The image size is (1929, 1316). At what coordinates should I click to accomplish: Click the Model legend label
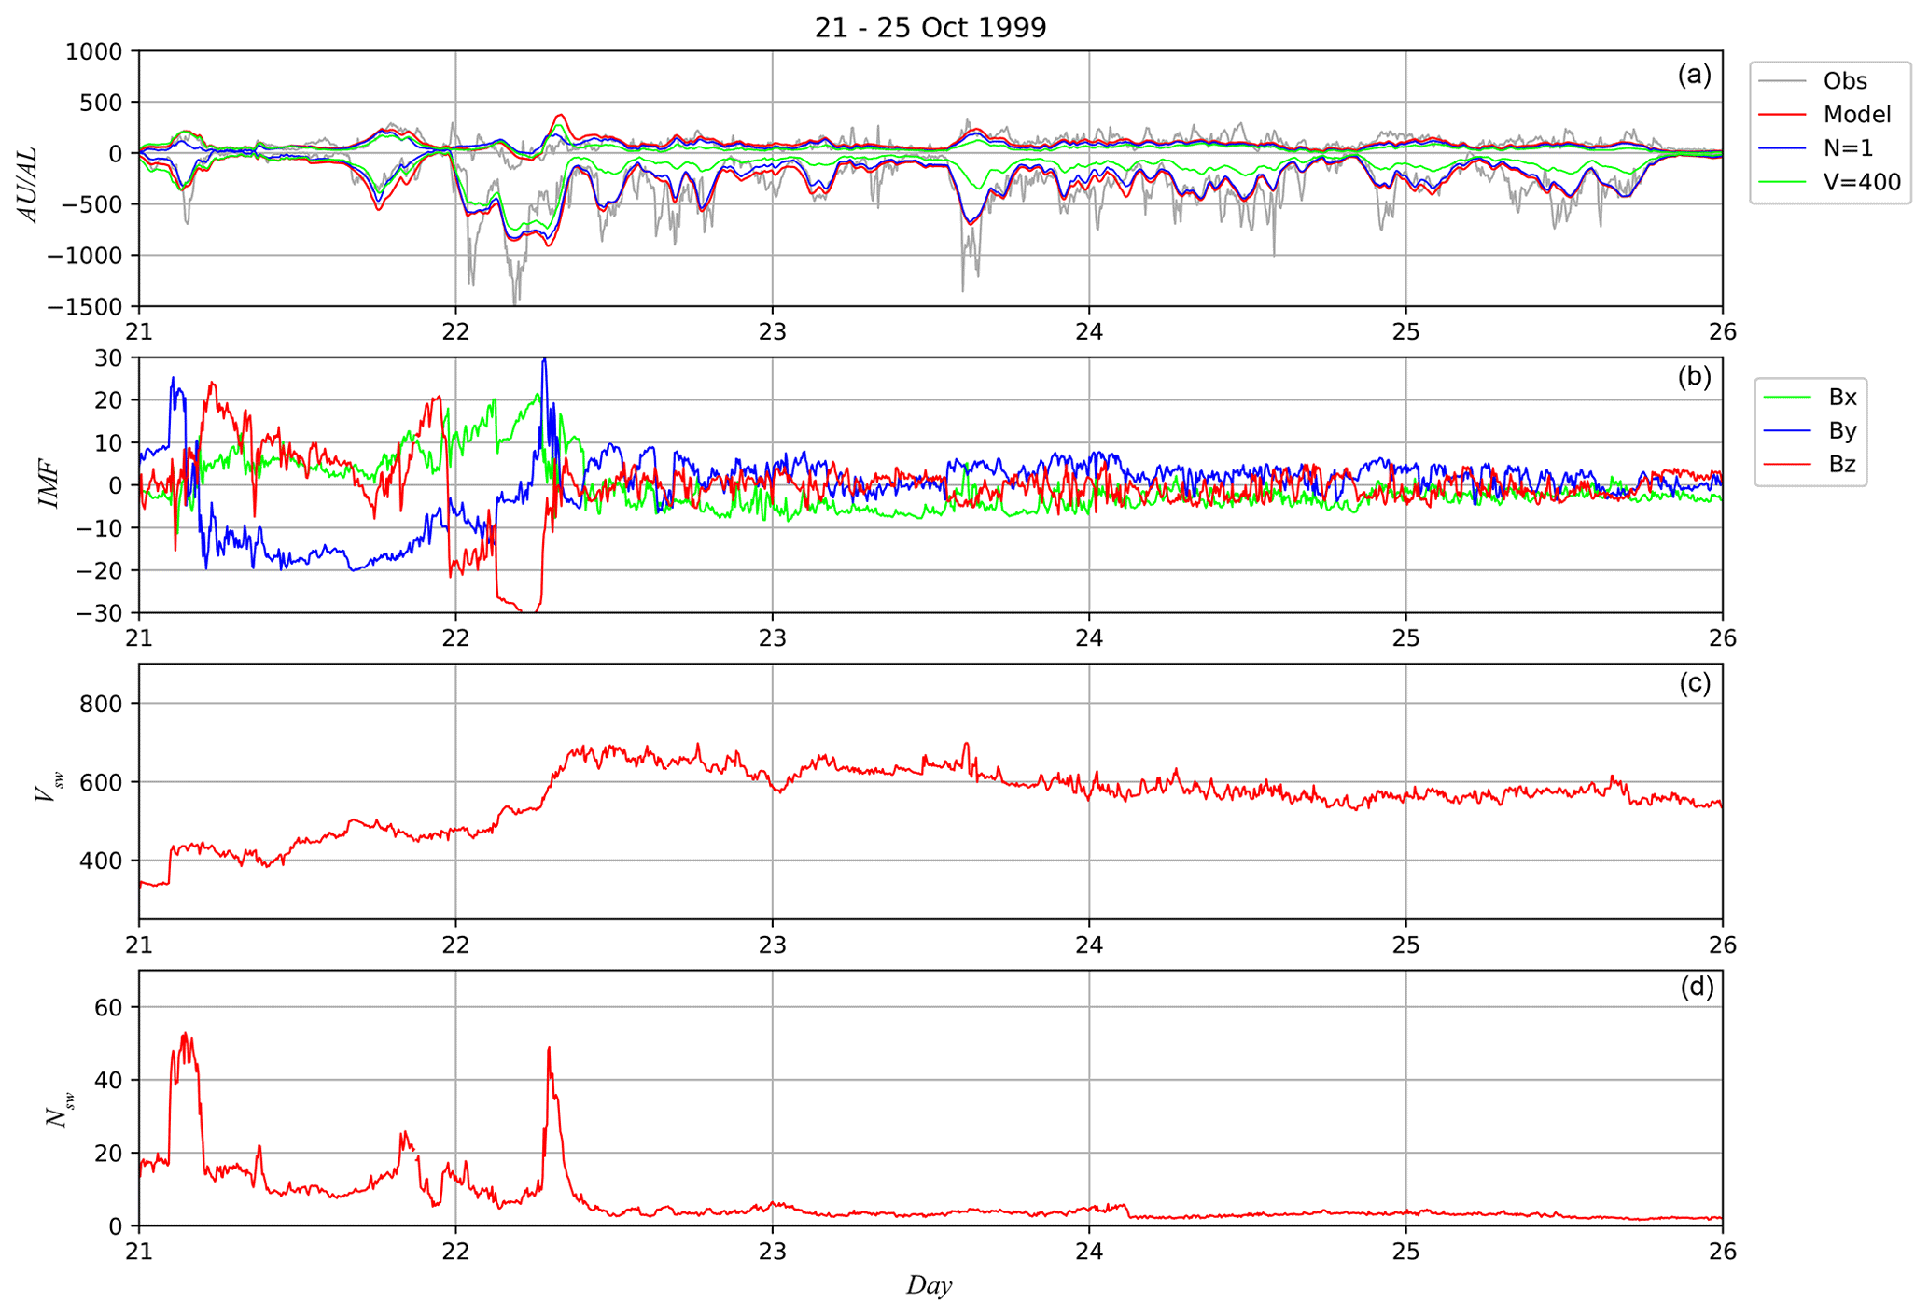tap(1856, 115)
